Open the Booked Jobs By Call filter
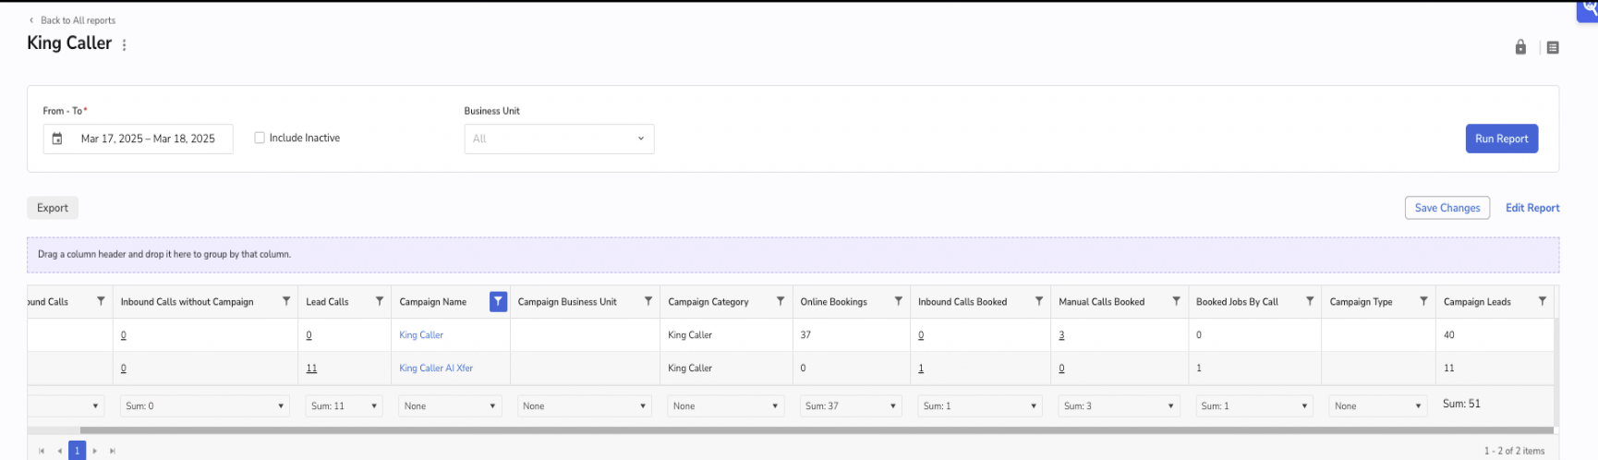 click(x=1310, y=301)
